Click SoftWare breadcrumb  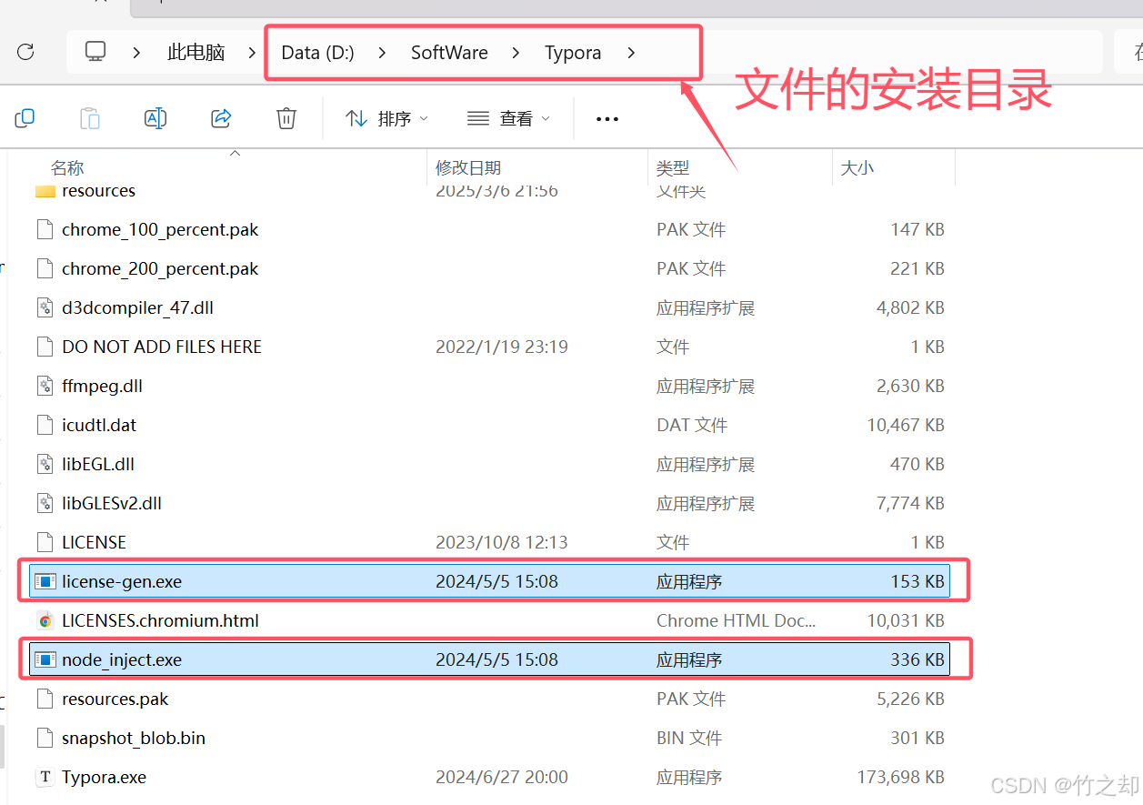[x=449, y=53]
